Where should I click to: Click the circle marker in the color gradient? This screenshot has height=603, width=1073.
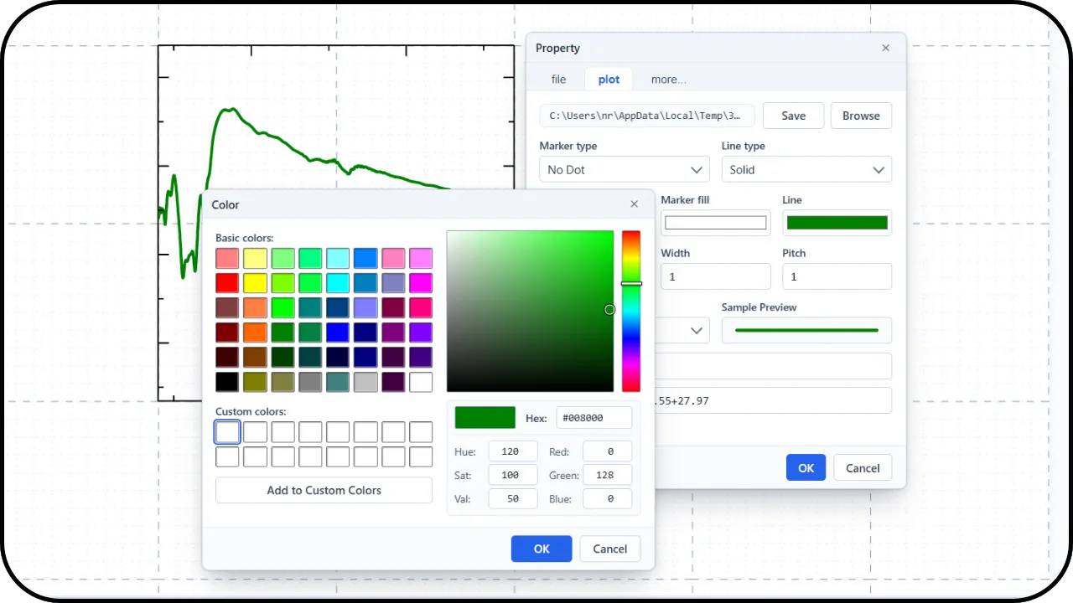pos(609,310)
